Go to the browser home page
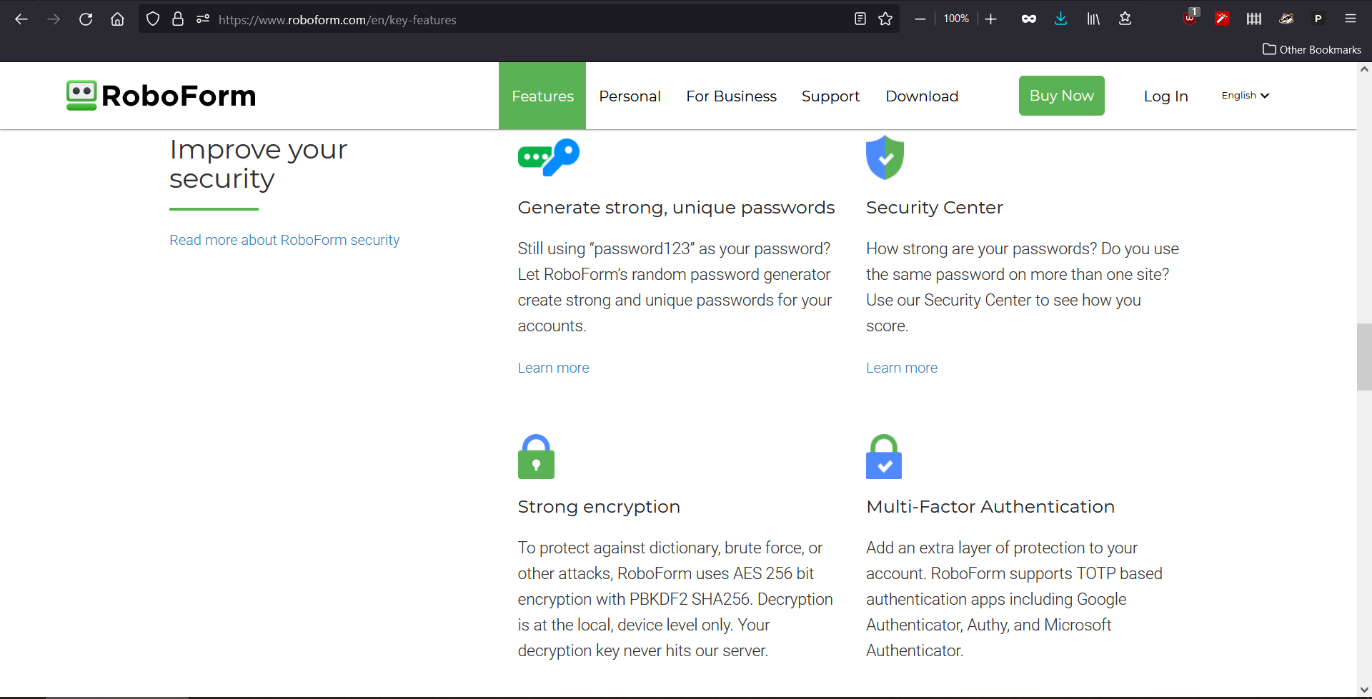Image resolution: width=1372 pixels, height=699 pixels. pyautogui.click(x=117, y=19)
